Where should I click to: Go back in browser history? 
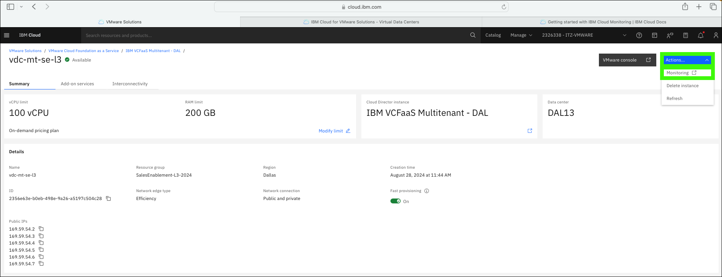[34, 7]
